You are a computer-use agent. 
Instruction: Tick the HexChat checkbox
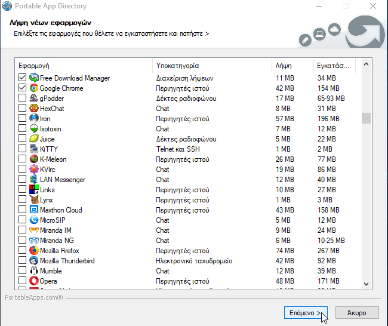(x=22, y=108)
